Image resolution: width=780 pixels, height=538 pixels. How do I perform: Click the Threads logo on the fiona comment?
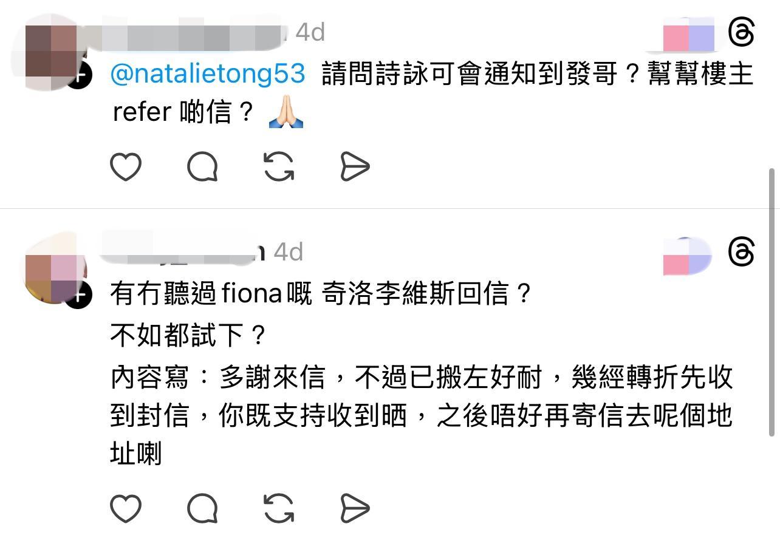741,252
